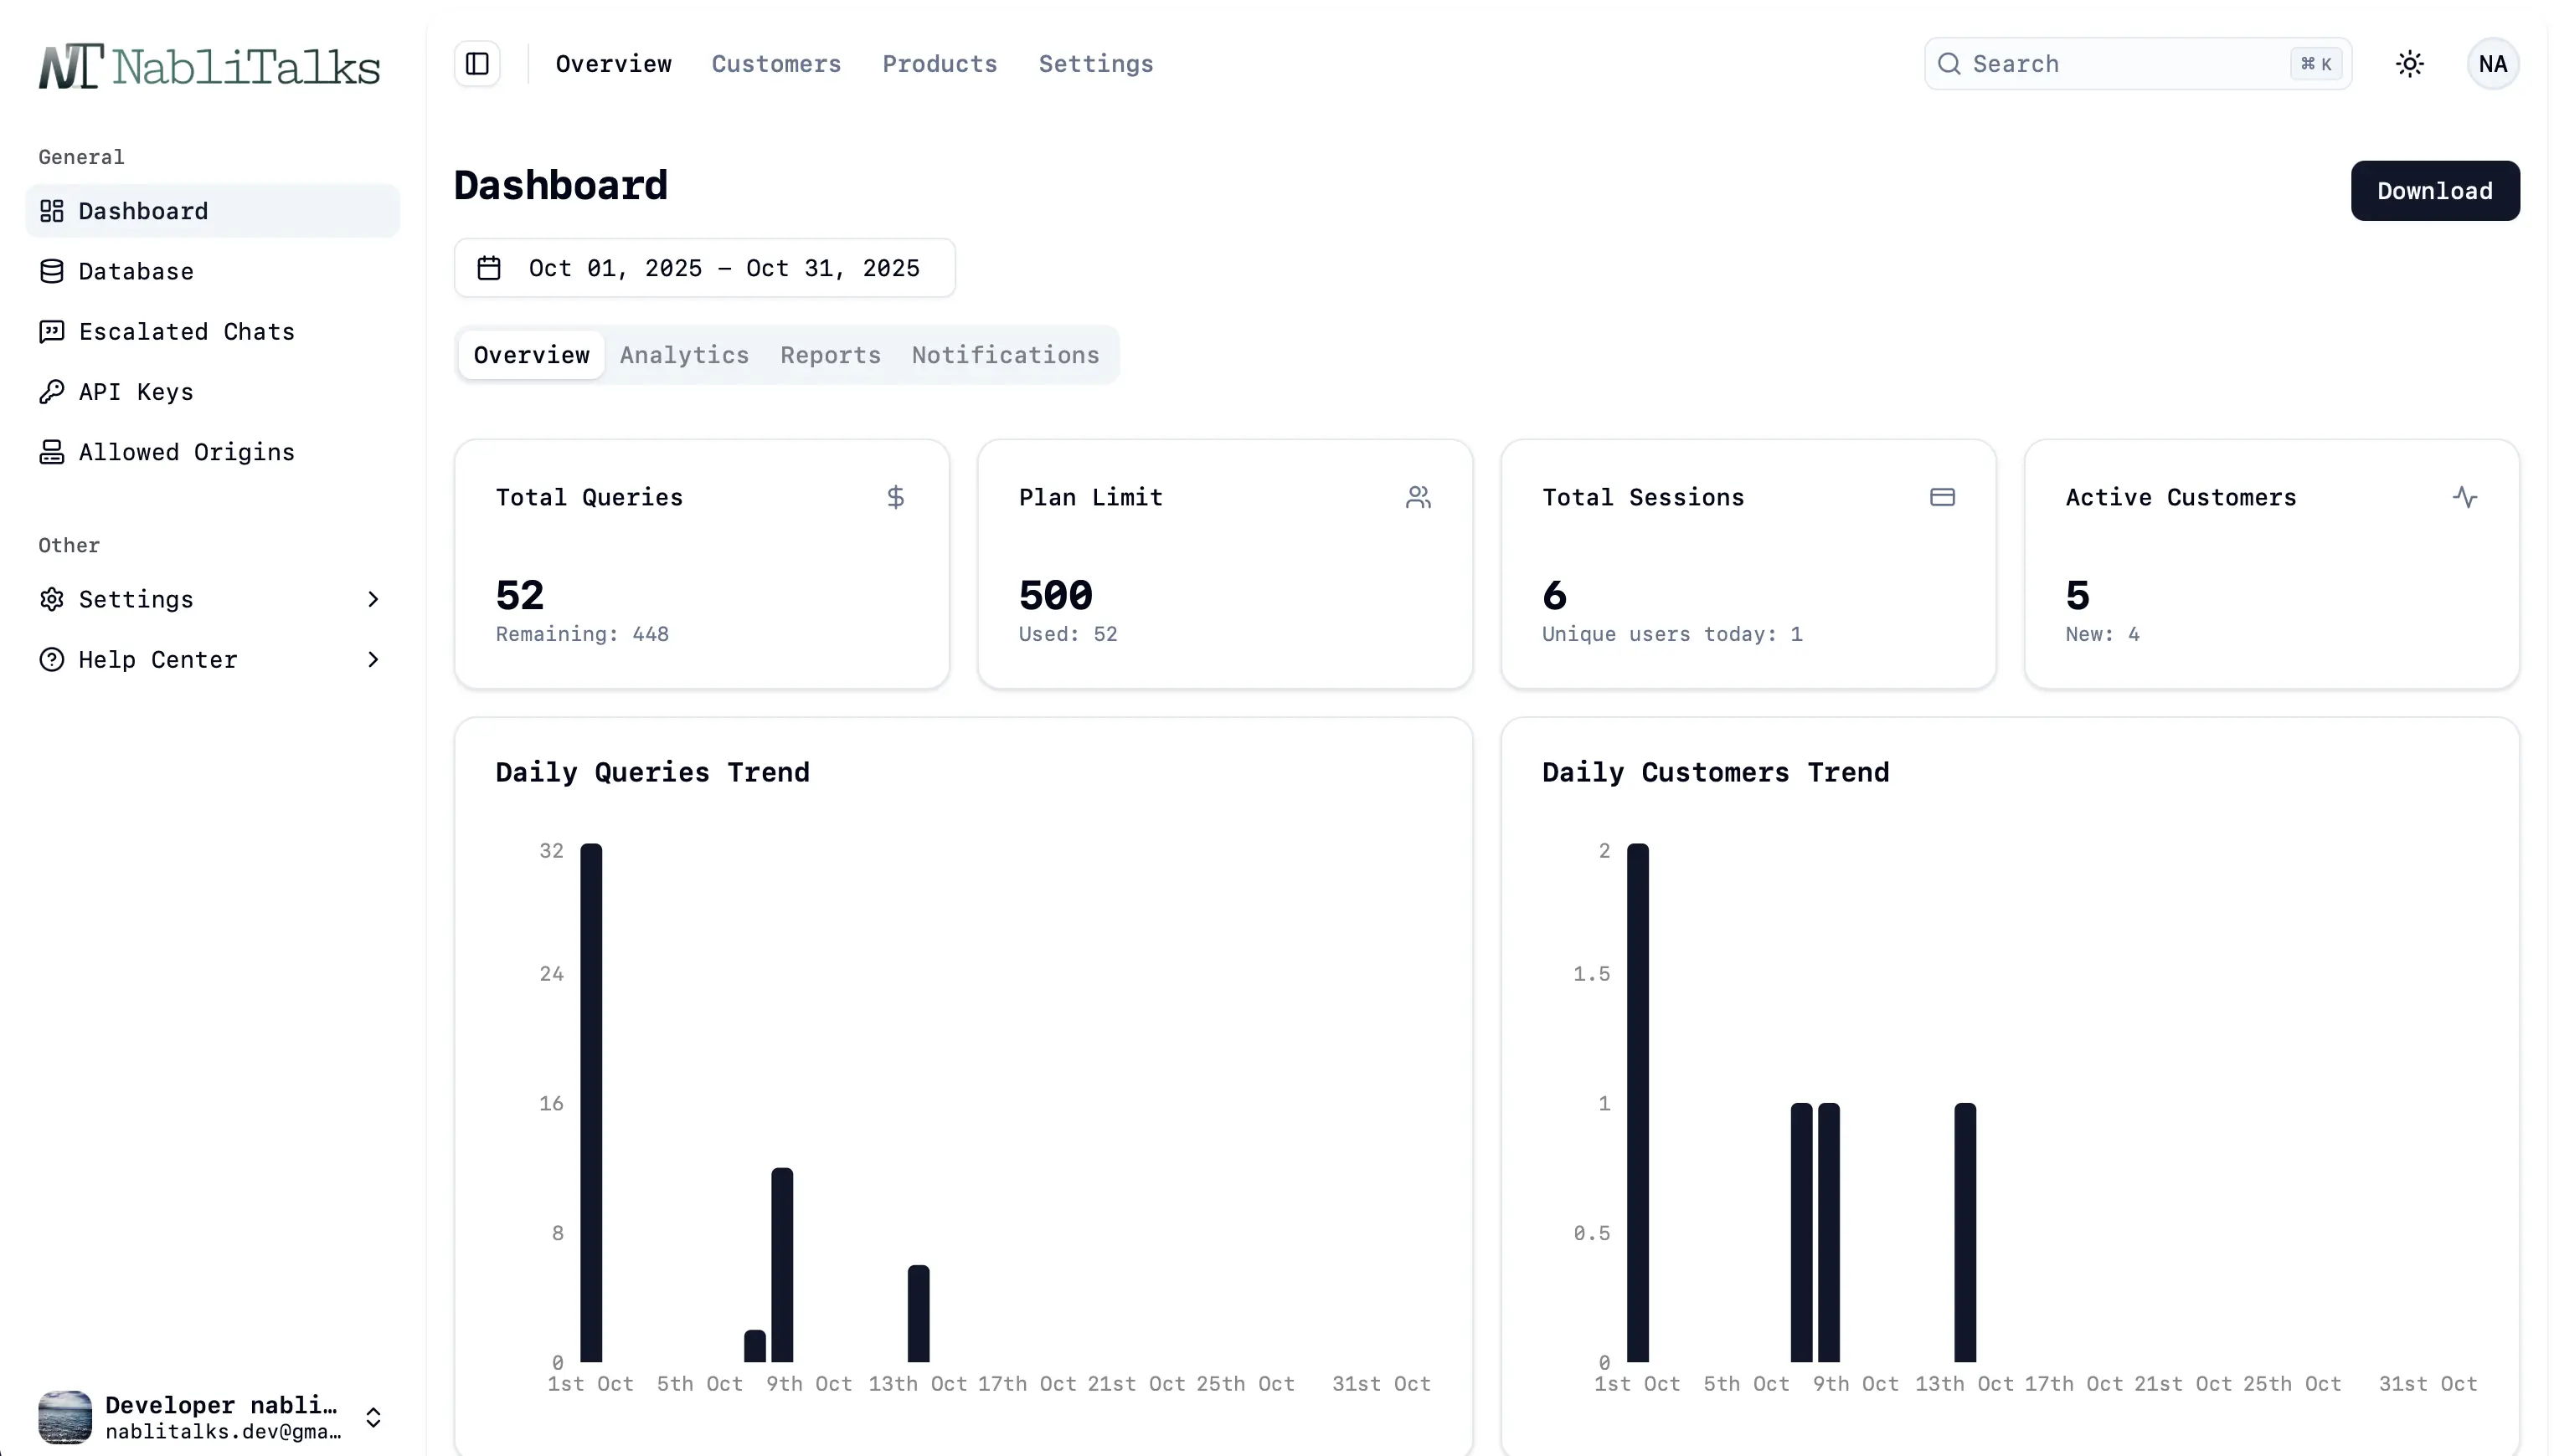Collapse the sidebar using the panel toggle
Screen dimensions: 2554x1456
[x=476, y=63]
